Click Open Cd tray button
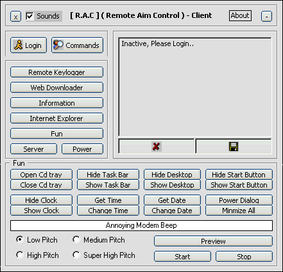283x272 pixels. click(41, 175)
